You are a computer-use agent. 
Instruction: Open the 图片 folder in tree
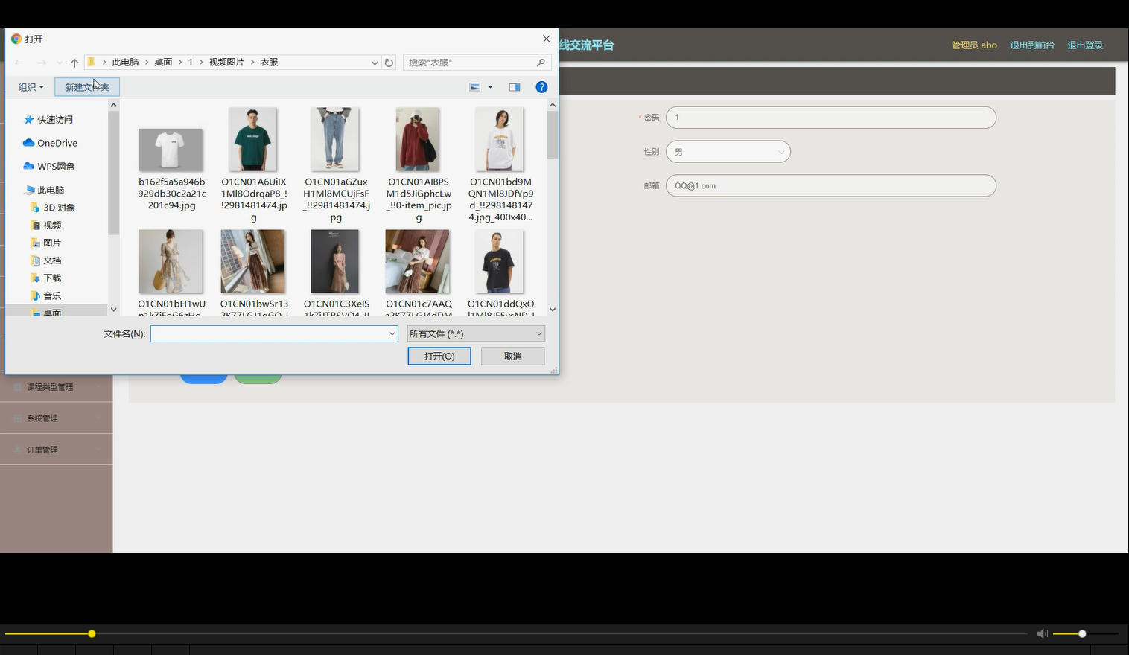click(x=46, y=243)
